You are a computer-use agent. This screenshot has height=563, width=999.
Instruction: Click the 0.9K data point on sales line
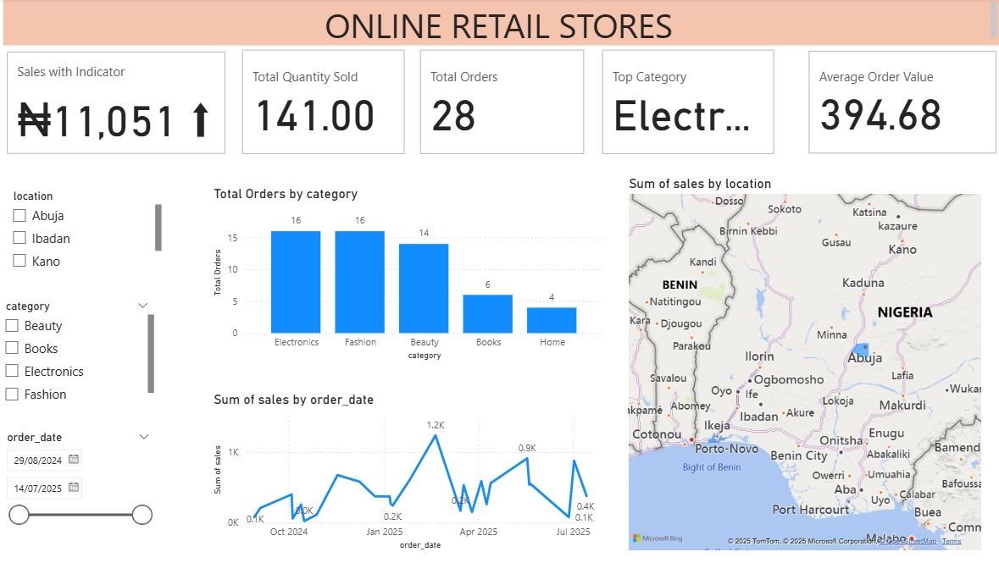(528, 459)
